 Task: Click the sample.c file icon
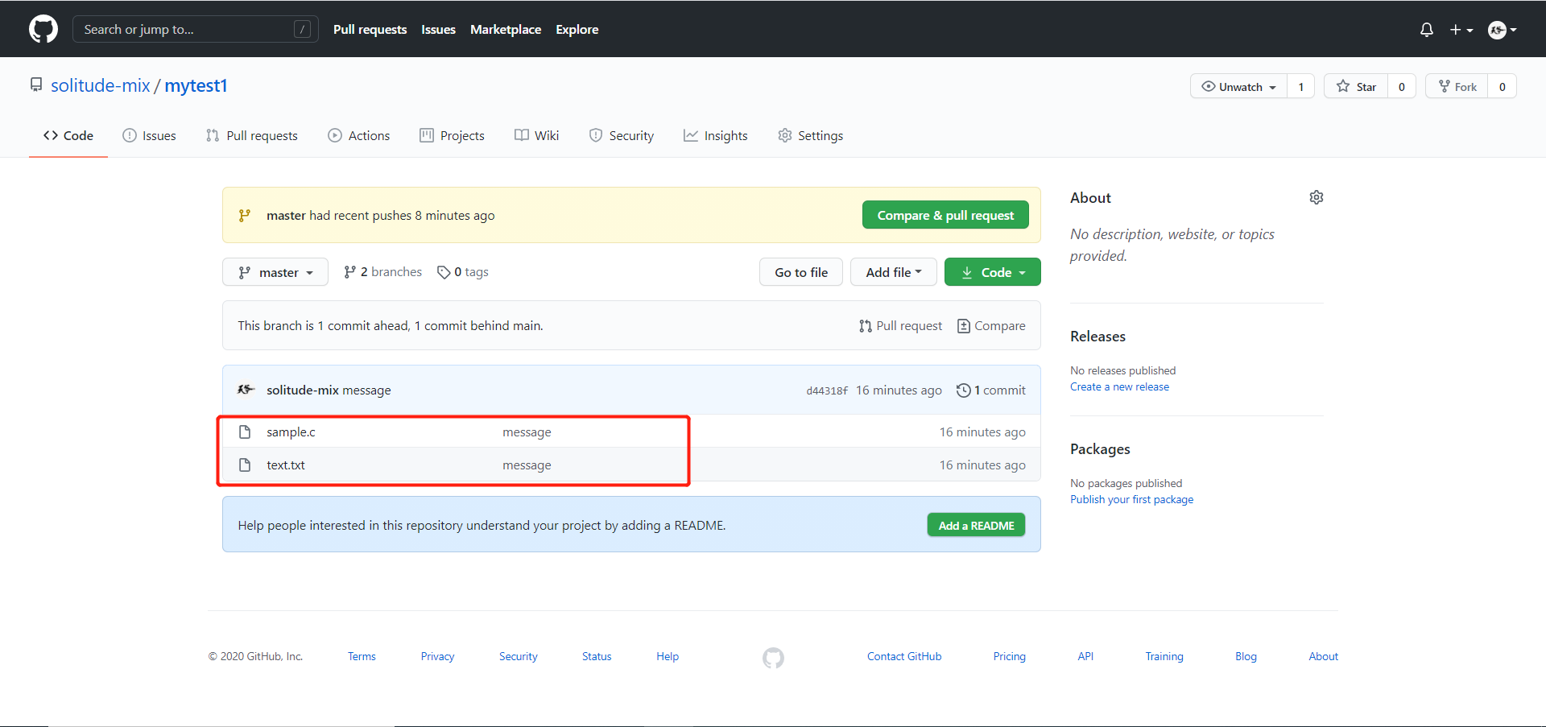pyautogui.click(x=245, y=432)
